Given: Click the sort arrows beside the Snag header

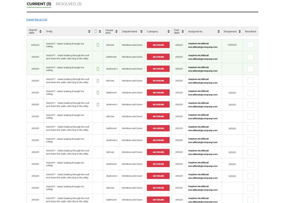Looking at the screenshot, I should (89, 31).
